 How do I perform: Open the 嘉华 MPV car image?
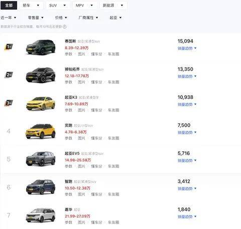41,215
